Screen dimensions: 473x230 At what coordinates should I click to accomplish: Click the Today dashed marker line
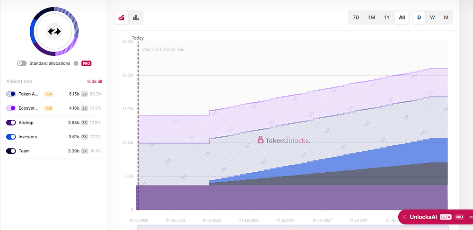[138, 125]
